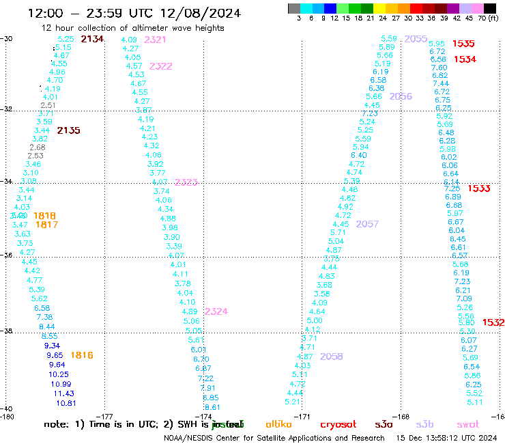Click the wave height value 7.44
This screenshot has height=444, width=505.
click(441, 84)
